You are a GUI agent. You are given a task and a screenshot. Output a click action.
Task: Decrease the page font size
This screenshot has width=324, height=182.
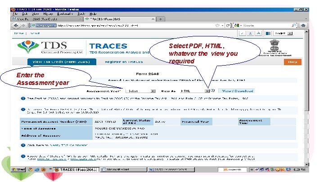click(243, 33)
